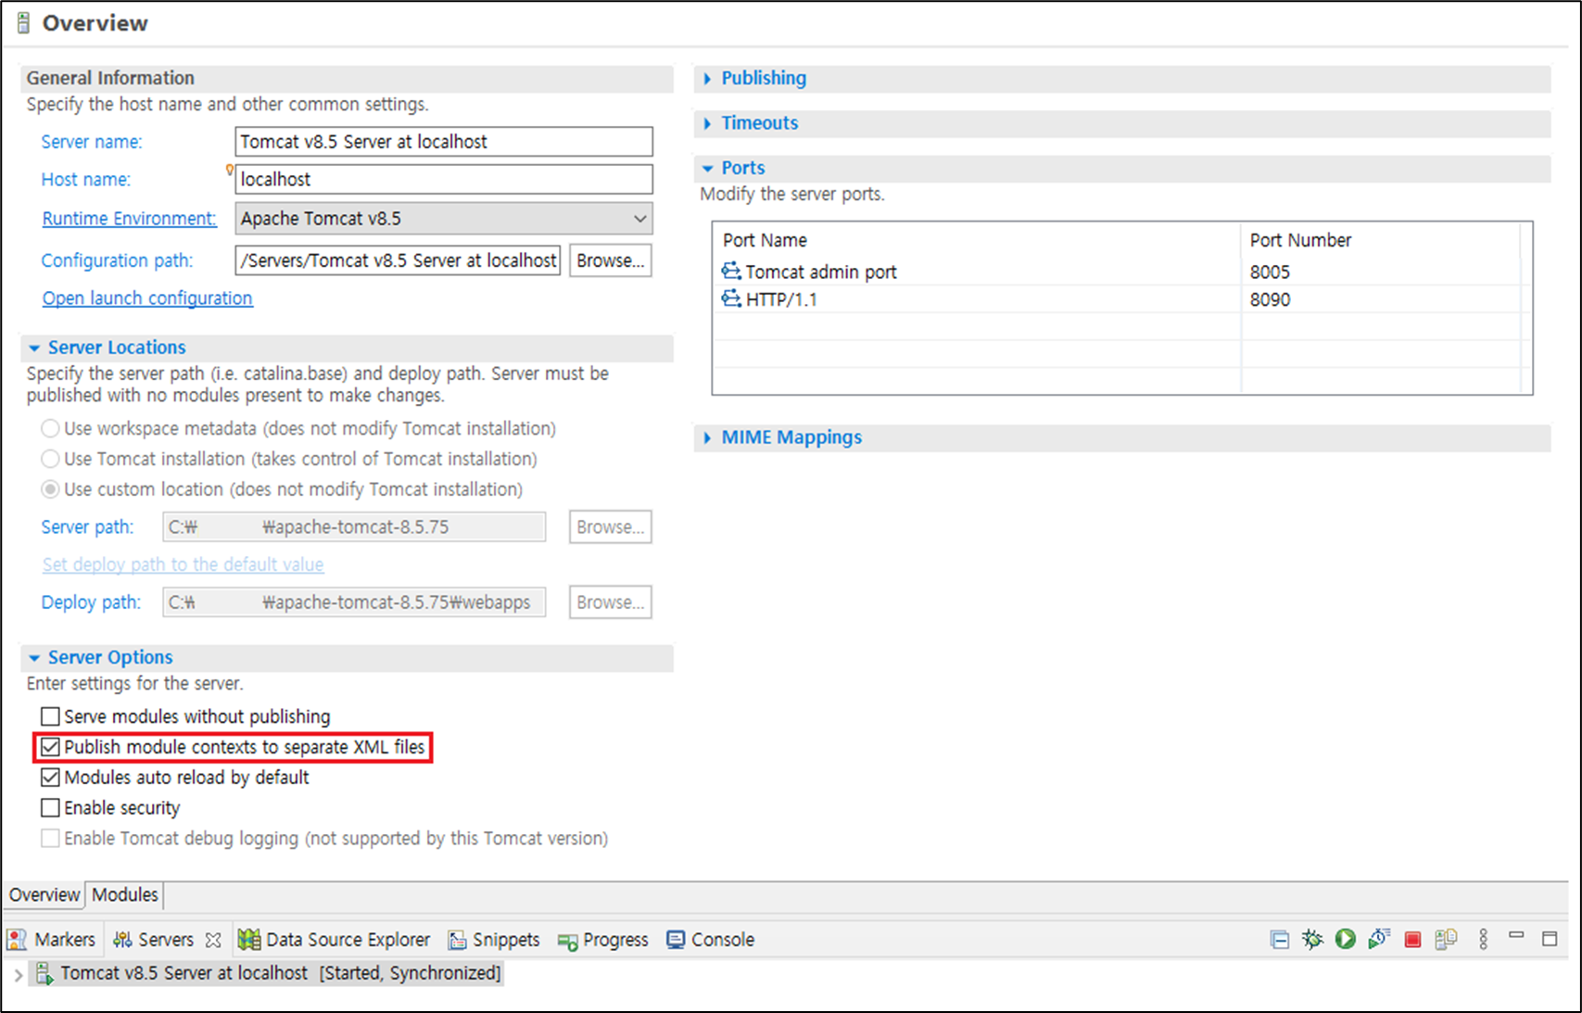Switch to the Modules editor tab

pos(125,895)
